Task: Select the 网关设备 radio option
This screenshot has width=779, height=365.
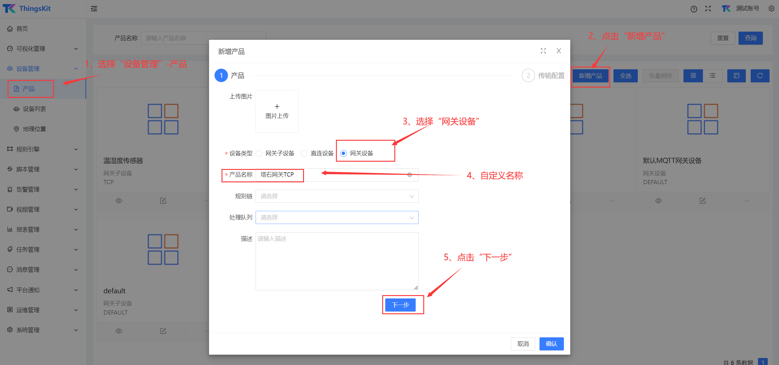Action: pos(344,153)
